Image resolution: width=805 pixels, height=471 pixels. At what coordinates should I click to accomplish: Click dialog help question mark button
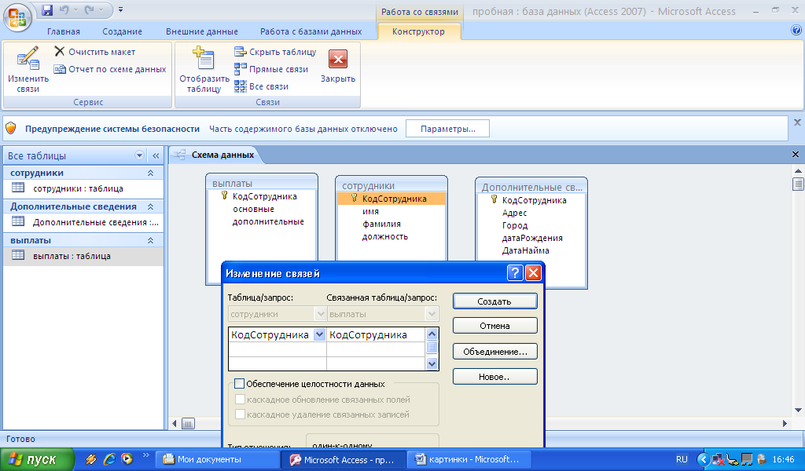(x=515, y=272)
